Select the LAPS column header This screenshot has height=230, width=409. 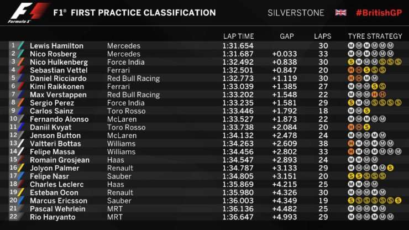tap(323, 36)
